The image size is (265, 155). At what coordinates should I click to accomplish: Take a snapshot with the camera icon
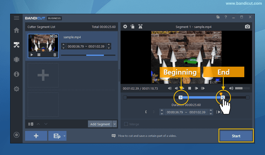pos(248,27)
